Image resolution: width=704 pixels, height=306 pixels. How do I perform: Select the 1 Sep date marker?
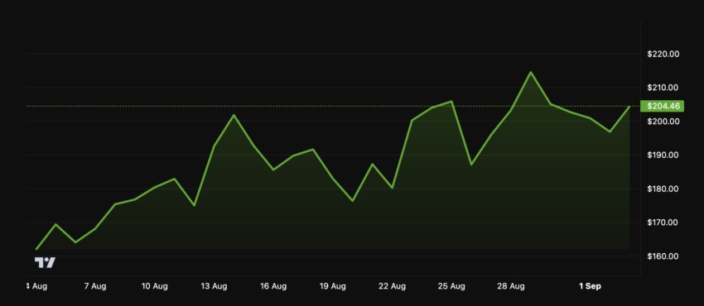pos(590,286)
